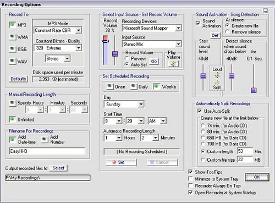Viewport: 275px width, 203px height.
Task: Enable Minimize to System Tray
Action: click(191, 179)
